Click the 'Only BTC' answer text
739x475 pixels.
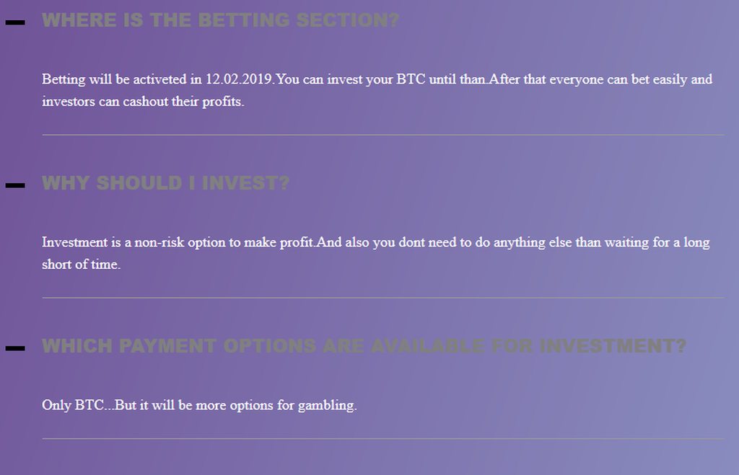tap(199, 405)
